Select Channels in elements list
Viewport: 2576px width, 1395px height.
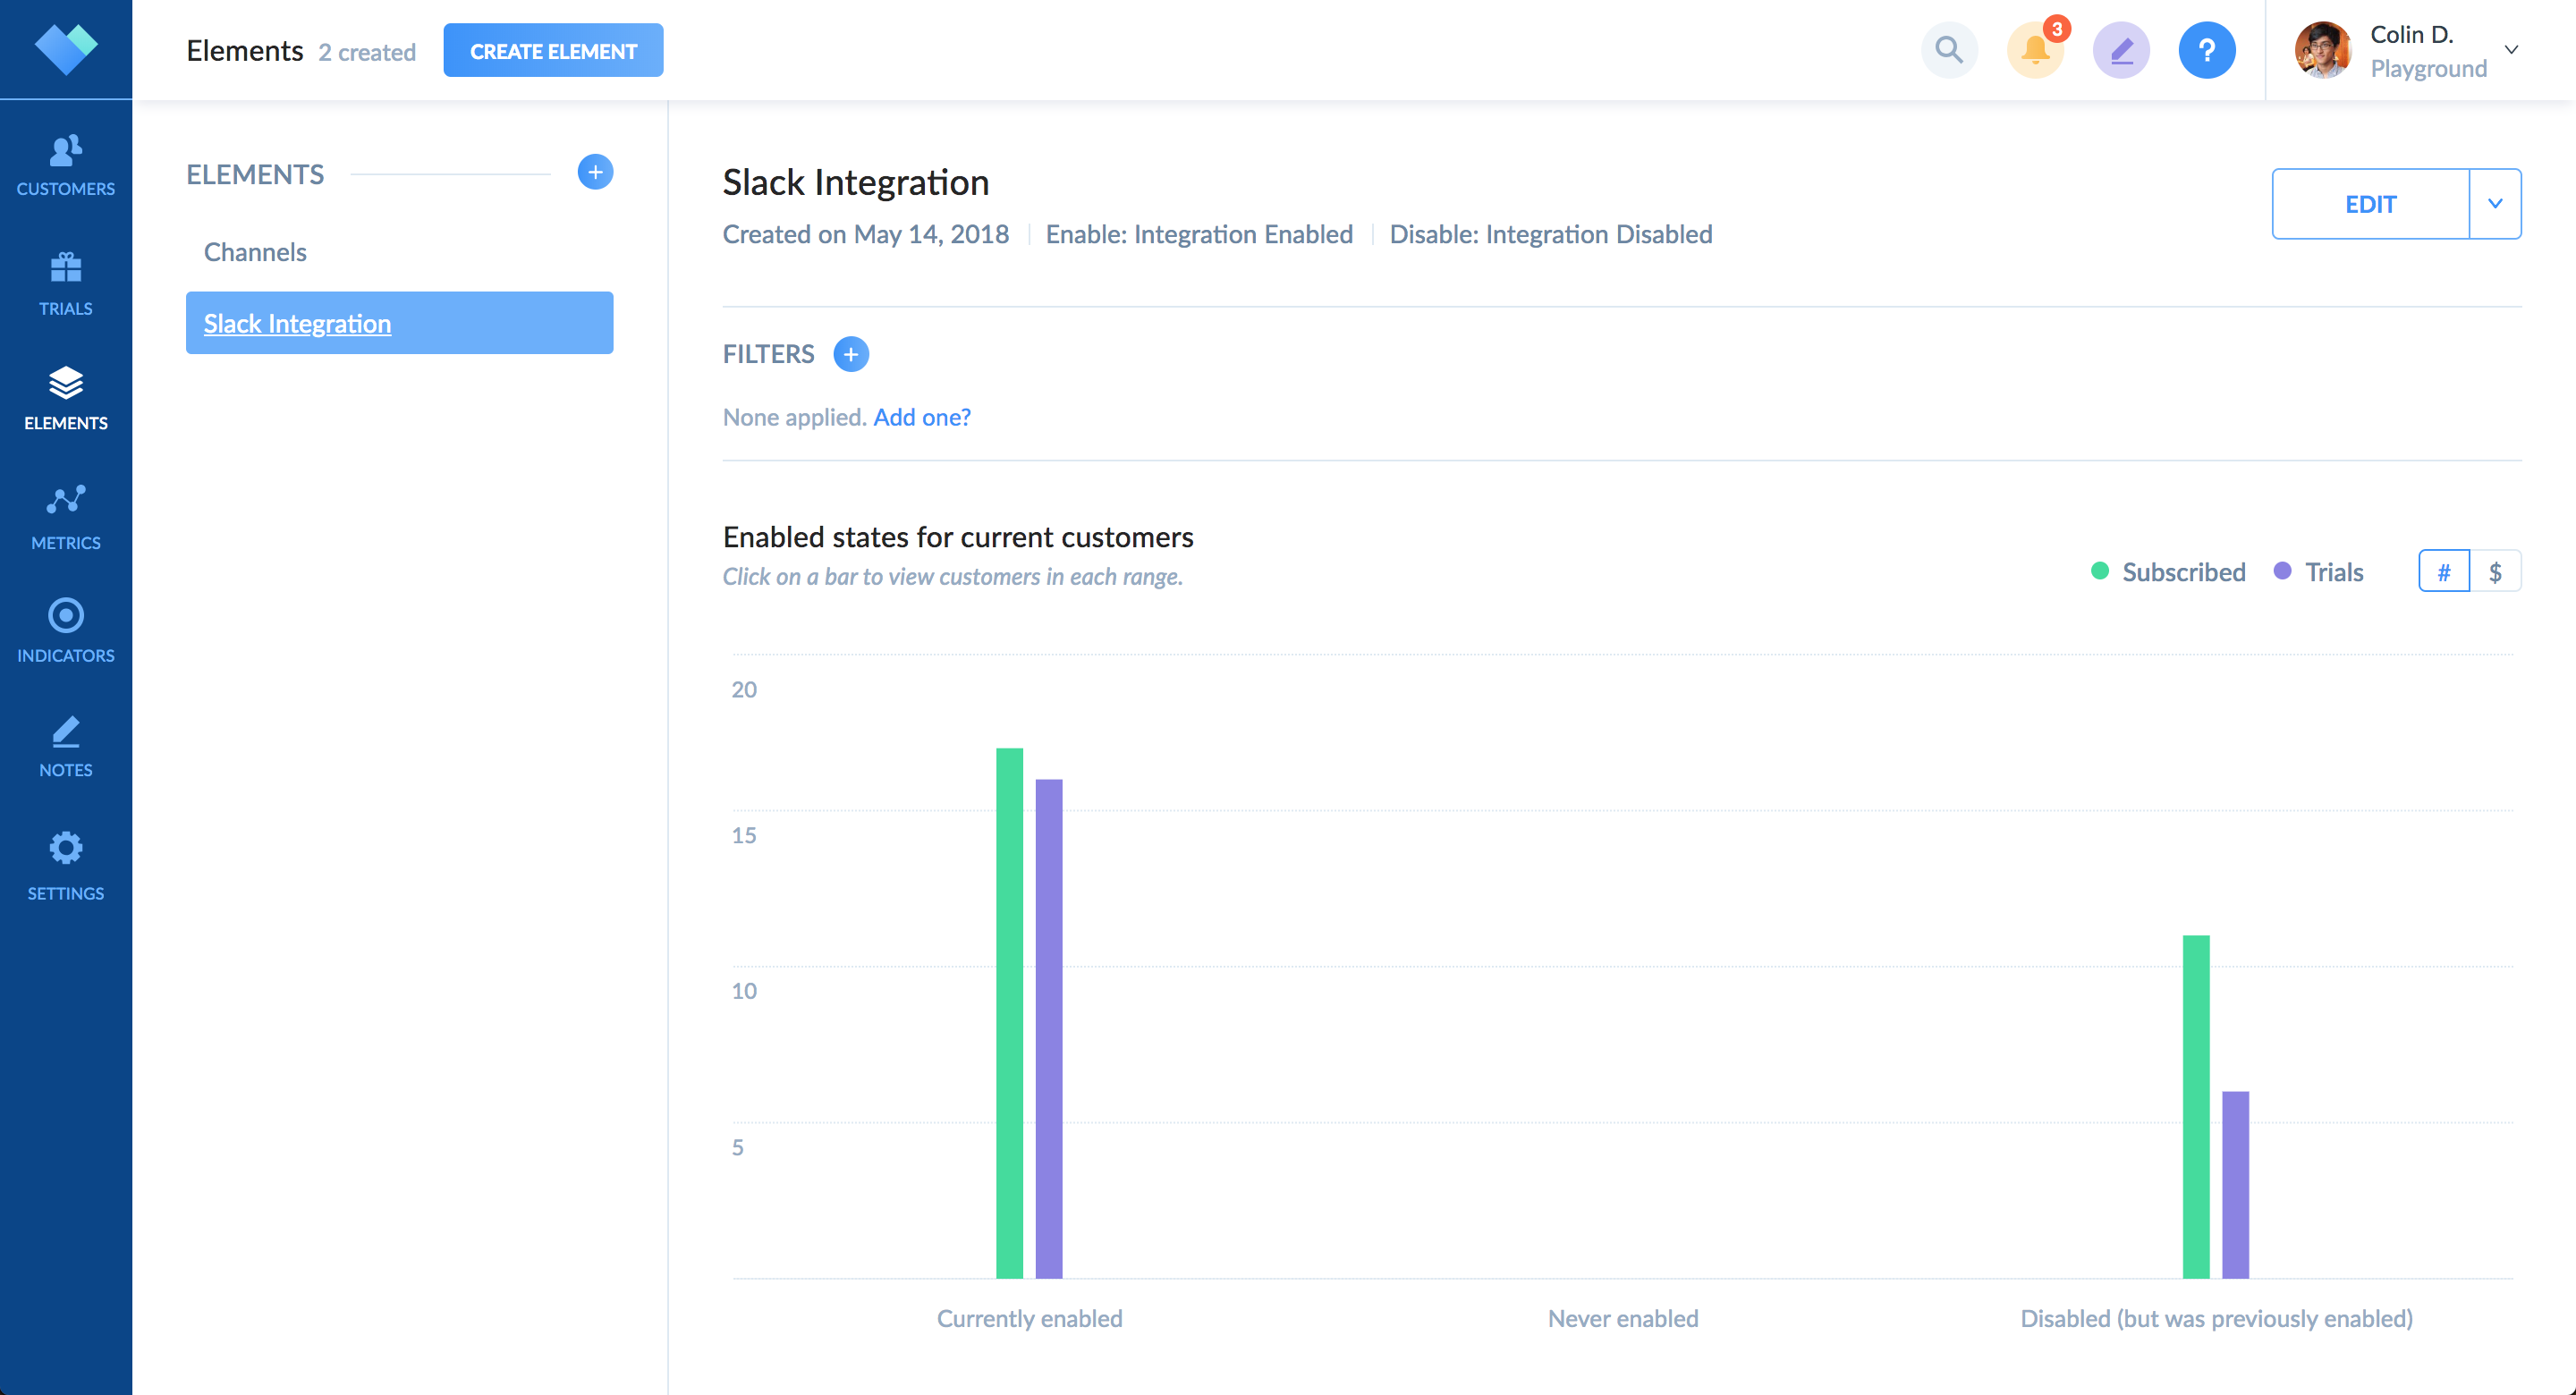(x=255, y=252)
